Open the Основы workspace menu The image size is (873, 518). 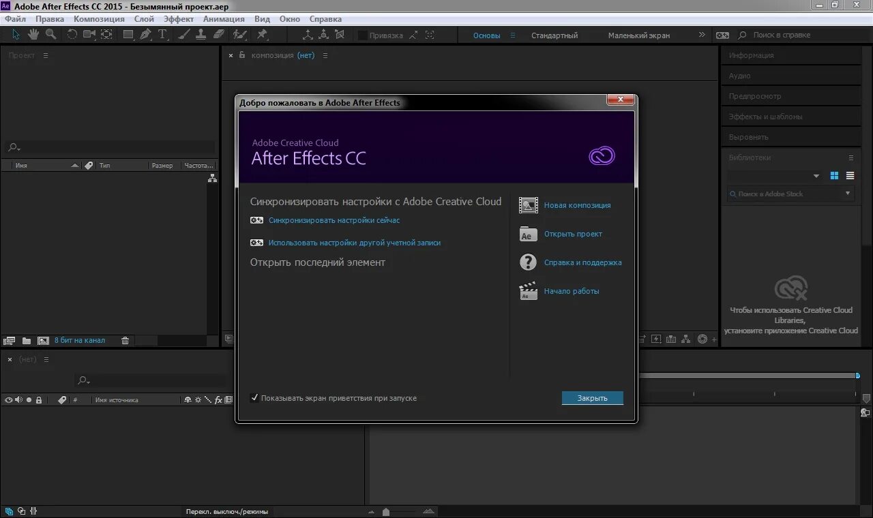pyautogui.click(x=513, y=35)
